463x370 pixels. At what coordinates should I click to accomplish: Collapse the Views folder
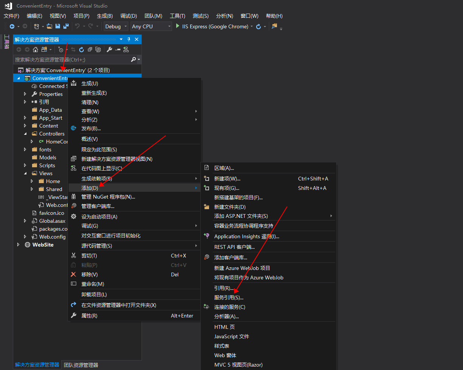click(x=25, y=173)
